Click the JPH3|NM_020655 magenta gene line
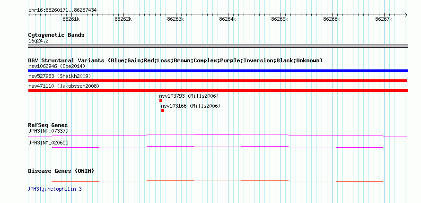 click(x=218, y=147)
